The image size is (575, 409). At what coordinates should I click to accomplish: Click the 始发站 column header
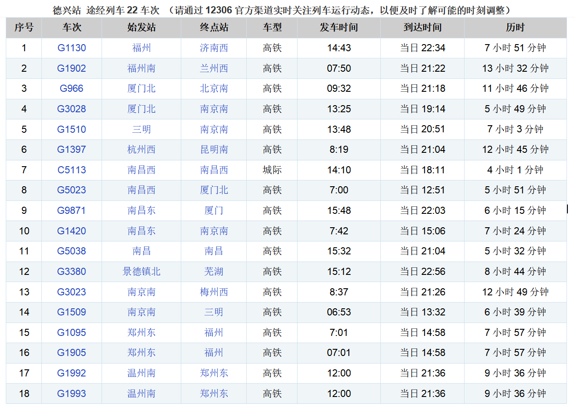(x=142, y=28)
